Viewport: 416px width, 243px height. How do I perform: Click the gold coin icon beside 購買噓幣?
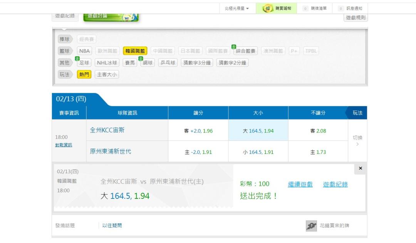tap(268, 8)
